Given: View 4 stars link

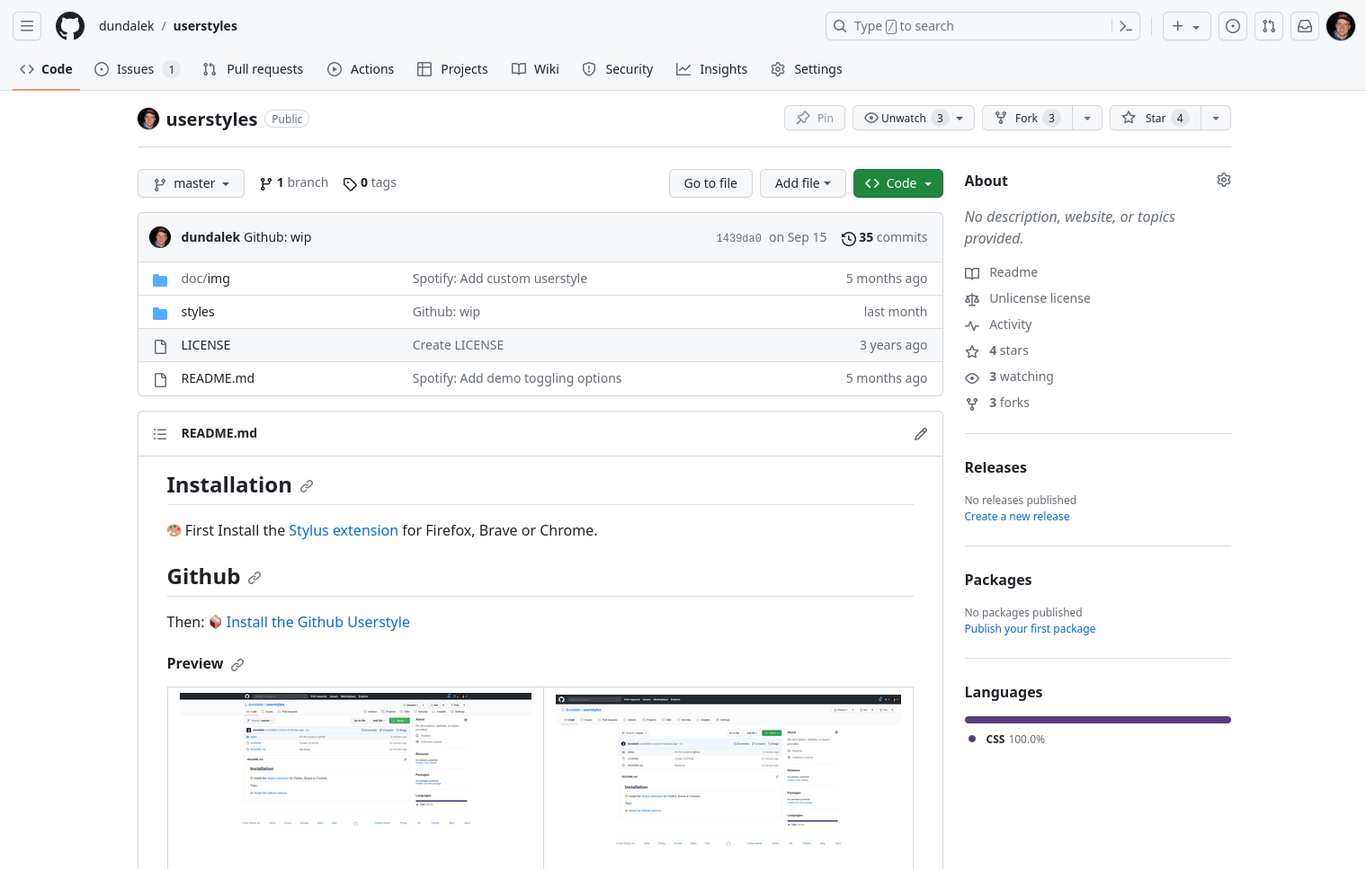Looking at the screenshot, I should 997,350.
